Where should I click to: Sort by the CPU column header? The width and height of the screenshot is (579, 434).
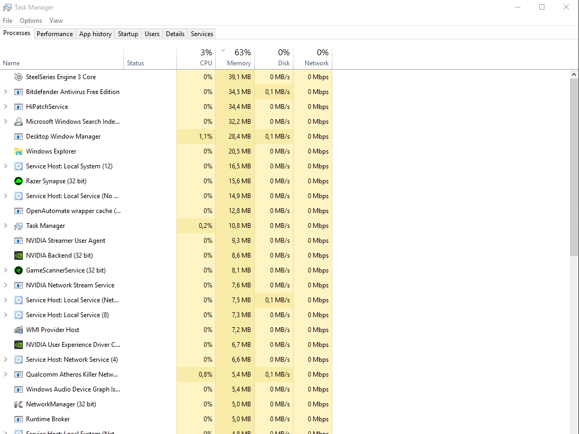point(196,58)
